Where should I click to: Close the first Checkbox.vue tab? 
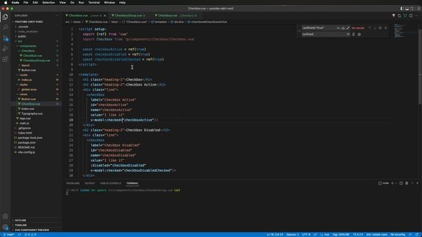click(105, 16)
